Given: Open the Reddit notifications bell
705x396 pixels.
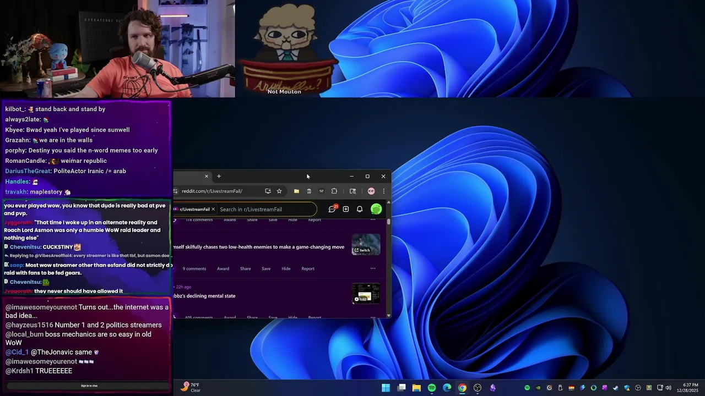Looking at the screenshot, I should click(x=360, y=209).
